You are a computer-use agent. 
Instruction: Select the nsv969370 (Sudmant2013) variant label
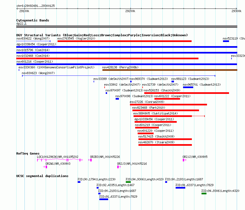tap(149, 79)
